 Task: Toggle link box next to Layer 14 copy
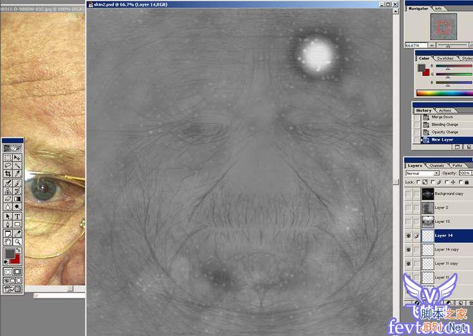[x=416, y=250]
